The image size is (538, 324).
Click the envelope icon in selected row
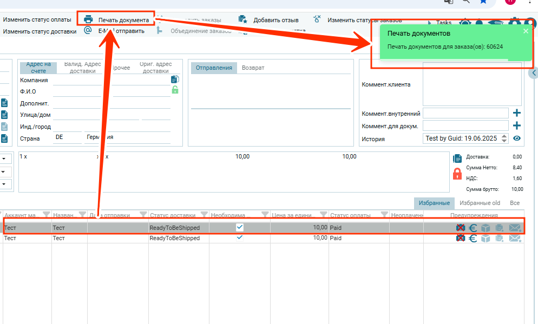[515, 228]
